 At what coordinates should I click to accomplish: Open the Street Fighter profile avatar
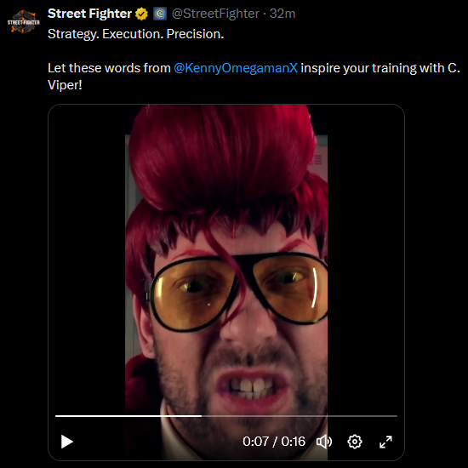pyautogui.click(x=24, y=21)
